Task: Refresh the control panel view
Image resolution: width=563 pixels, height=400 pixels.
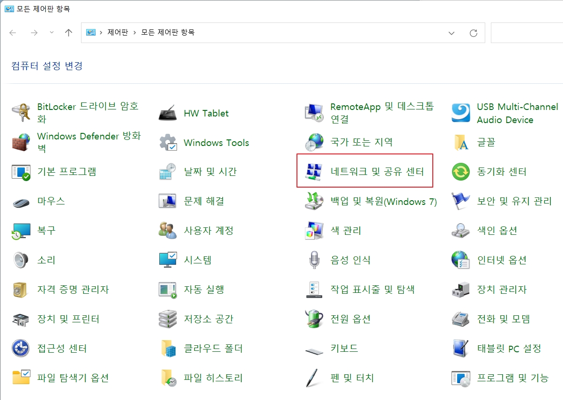Action: pyautogui.click(x=474, y=33)
